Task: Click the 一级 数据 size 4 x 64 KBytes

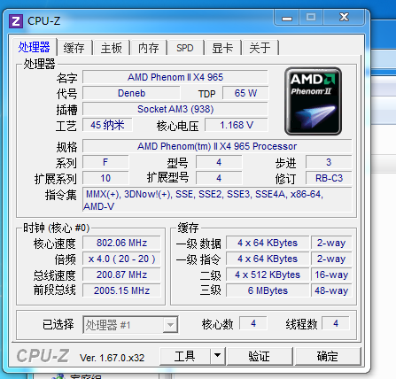Action: (268, 243)
